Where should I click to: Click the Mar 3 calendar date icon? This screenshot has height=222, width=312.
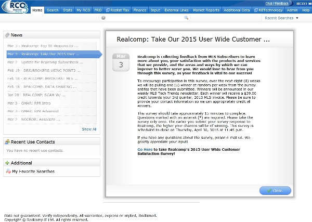[x=121, y=62]
